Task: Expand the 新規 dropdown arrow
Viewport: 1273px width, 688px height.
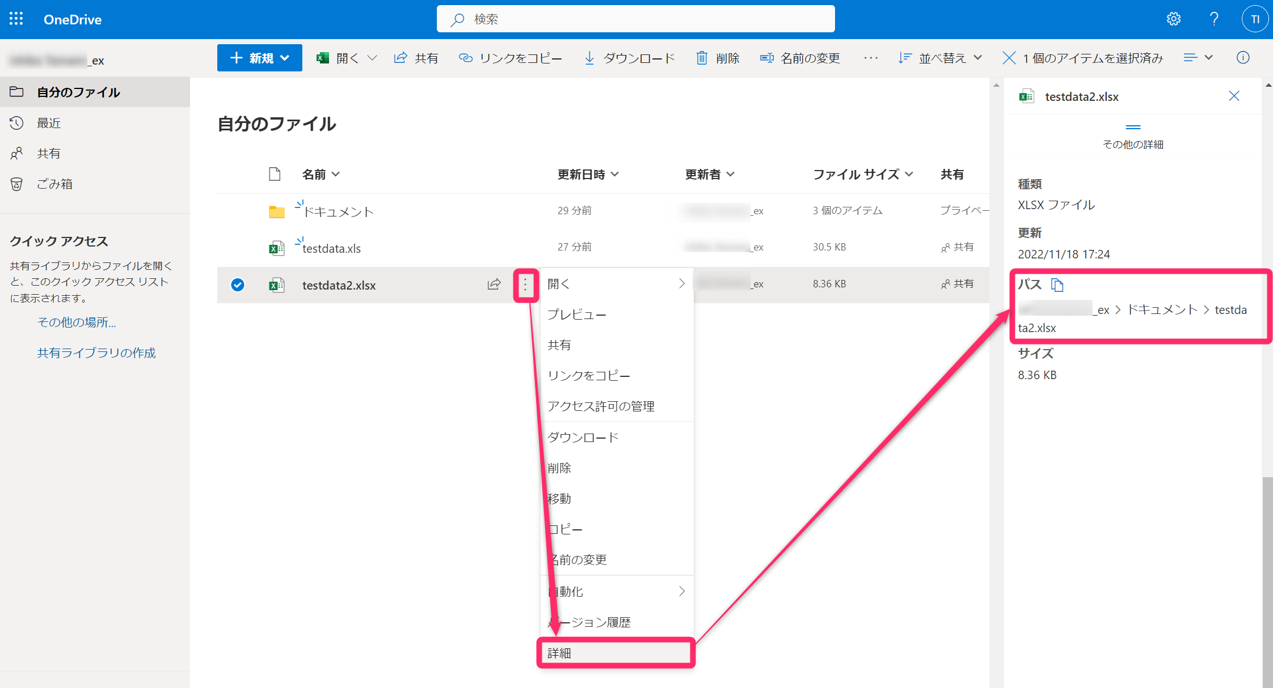Action: (x=286, y=57)
